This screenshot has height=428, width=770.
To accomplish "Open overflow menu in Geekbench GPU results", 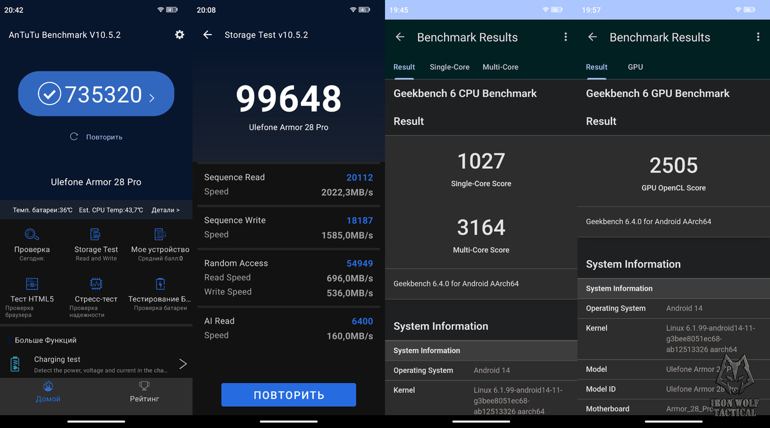I will [758, 37].
